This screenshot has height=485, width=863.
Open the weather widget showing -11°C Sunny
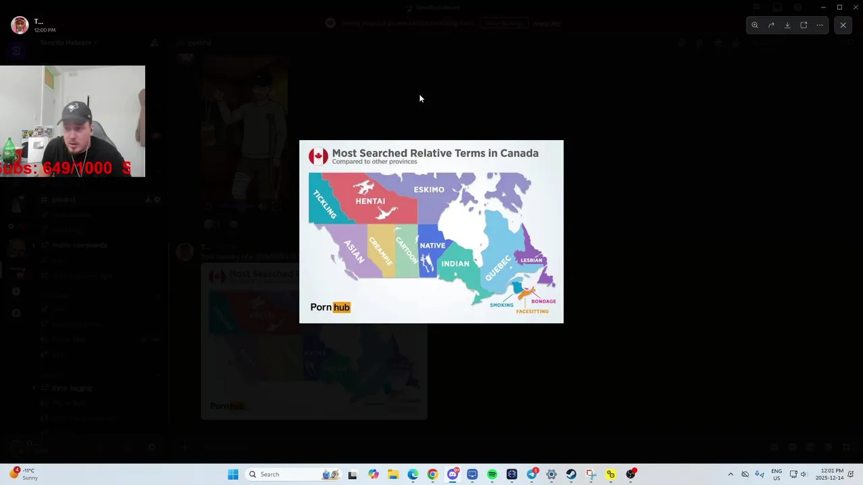coord(24,474)
